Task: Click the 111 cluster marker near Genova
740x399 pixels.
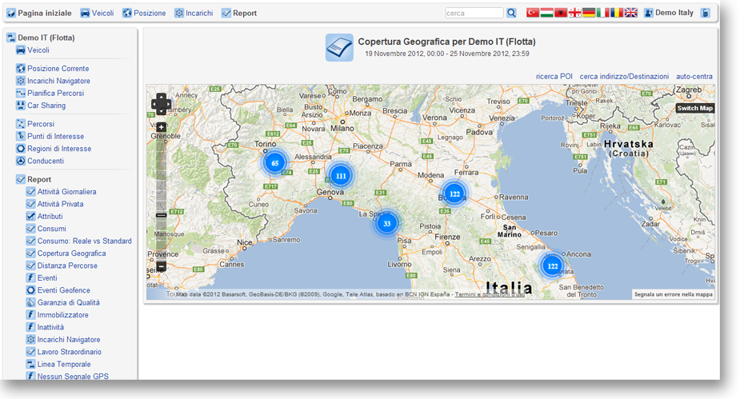Action: (x=341, y=175)
